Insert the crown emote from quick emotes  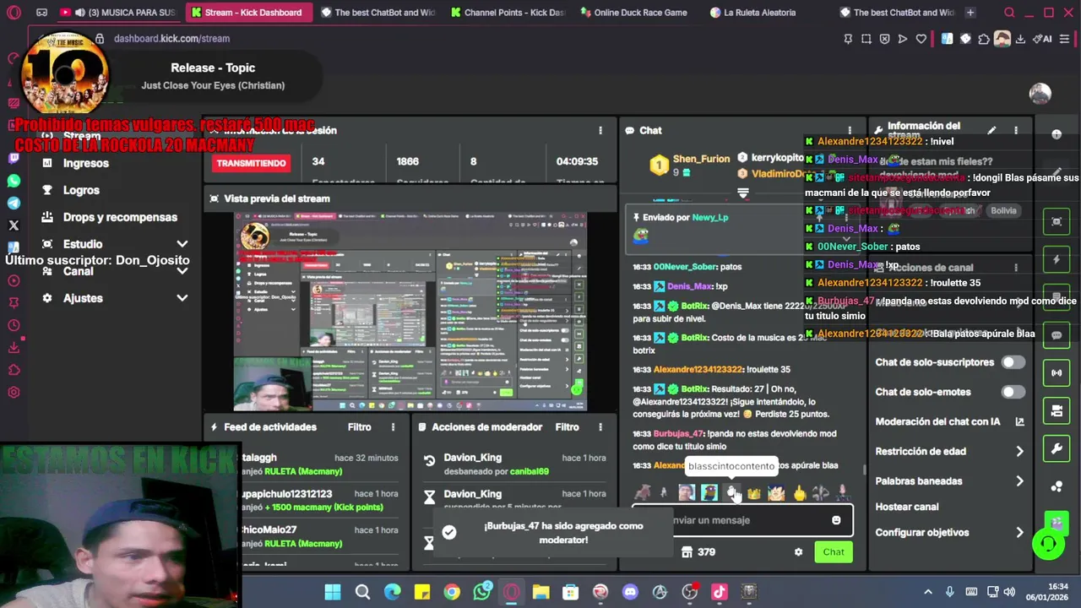[x=754, y=492]
